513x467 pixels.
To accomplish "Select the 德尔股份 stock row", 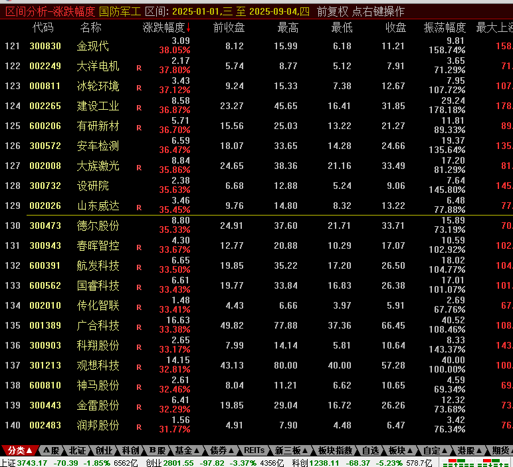I will (256, 226).
